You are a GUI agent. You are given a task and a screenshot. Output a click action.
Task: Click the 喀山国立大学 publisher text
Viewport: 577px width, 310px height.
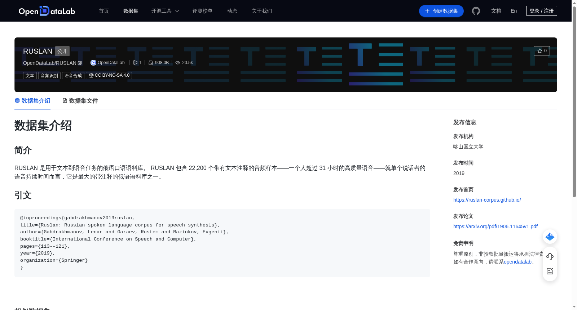pyautogui.click(x=468, y=147)
